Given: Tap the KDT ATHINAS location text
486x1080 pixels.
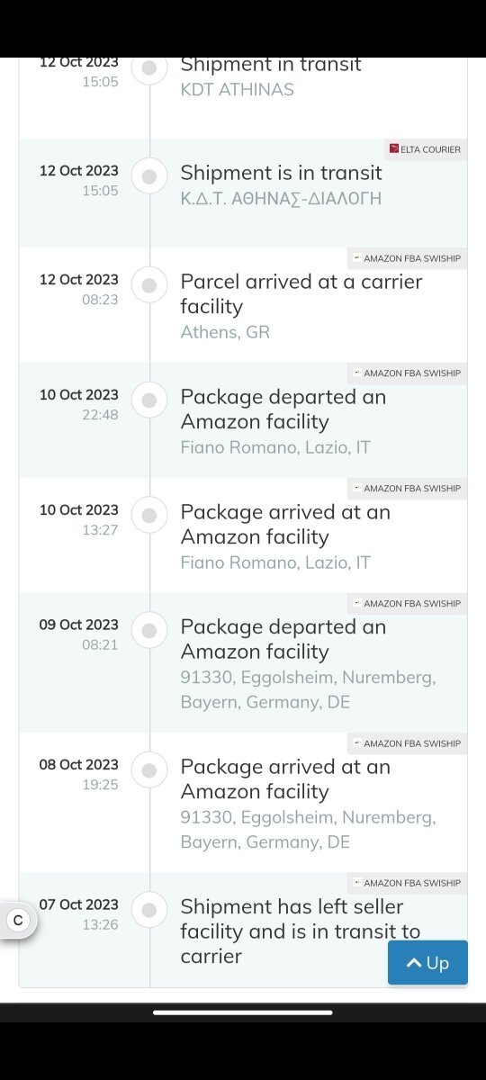Looking at the screenshot, I should click(x=237, y=89).
